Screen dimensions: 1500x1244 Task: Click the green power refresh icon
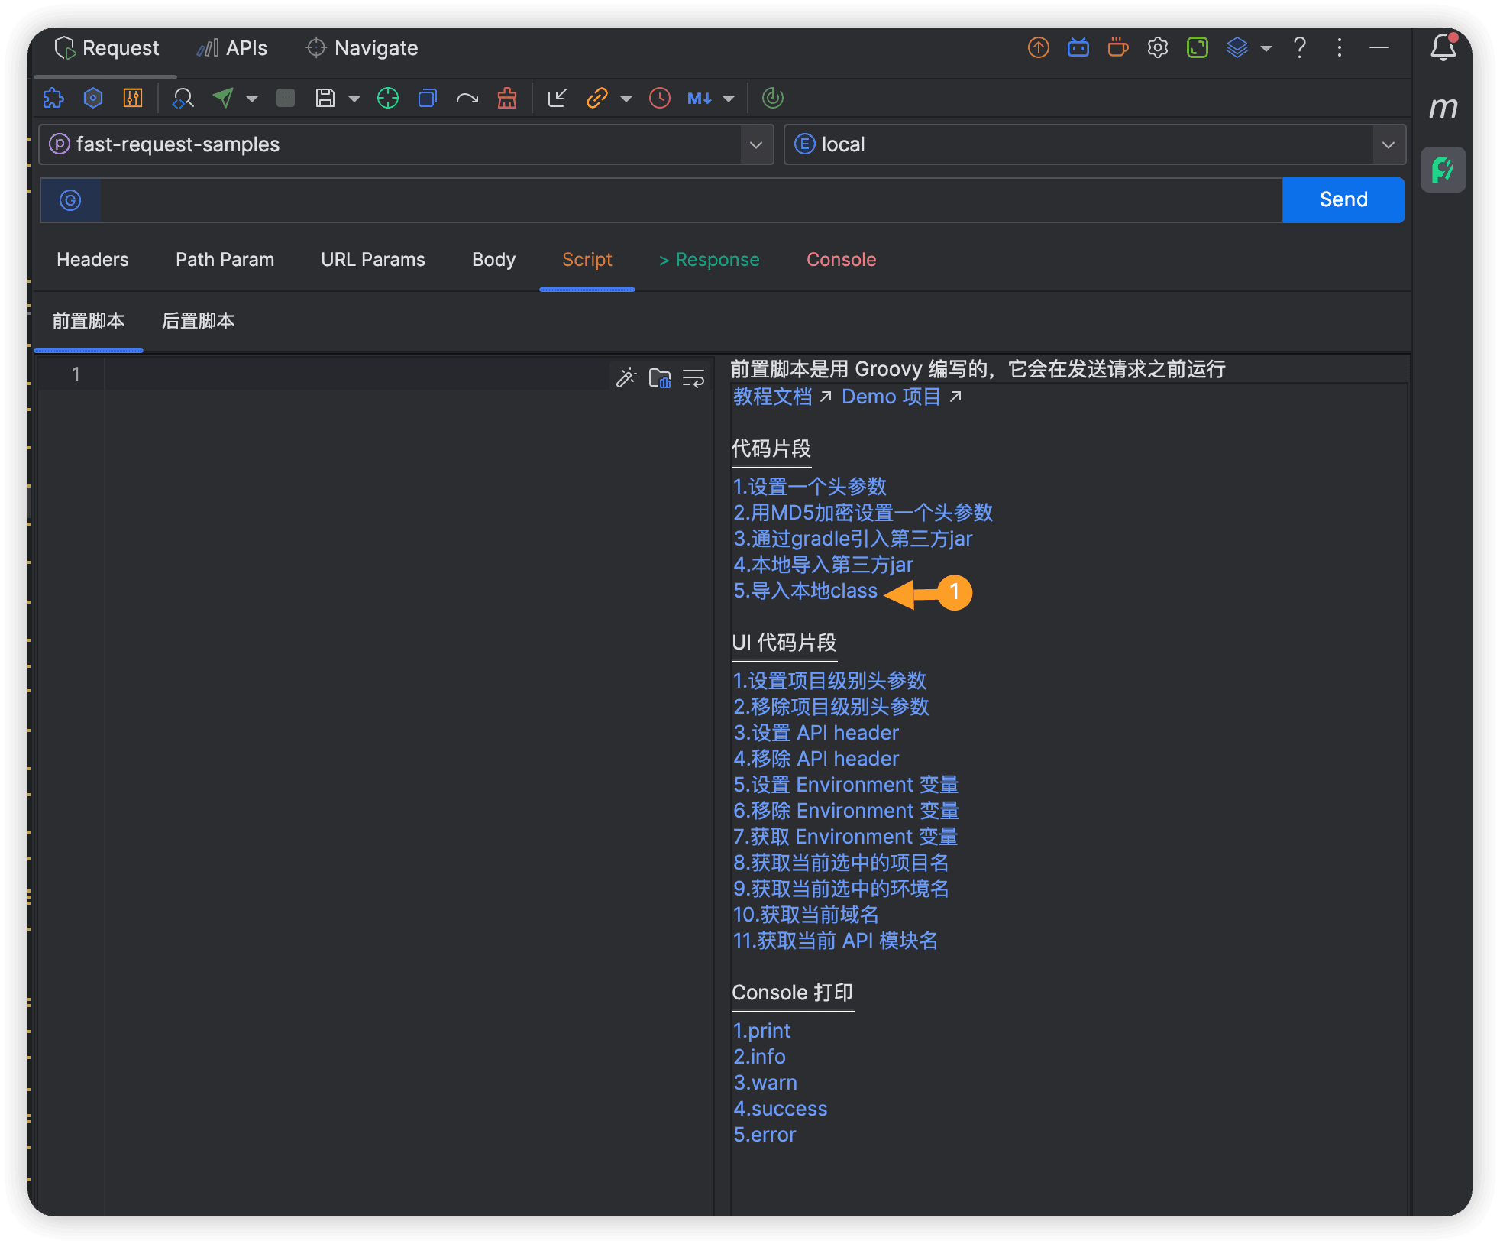click(x=773, y=98)
